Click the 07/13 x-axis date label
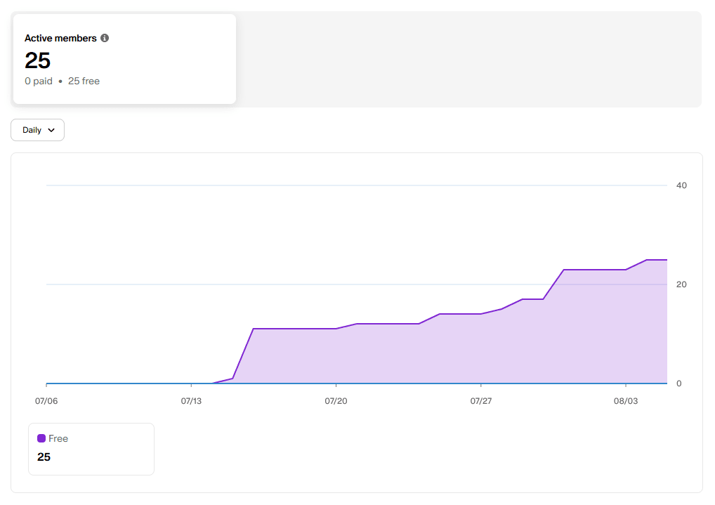The image size is (715, 505). [x=191, y=401]
